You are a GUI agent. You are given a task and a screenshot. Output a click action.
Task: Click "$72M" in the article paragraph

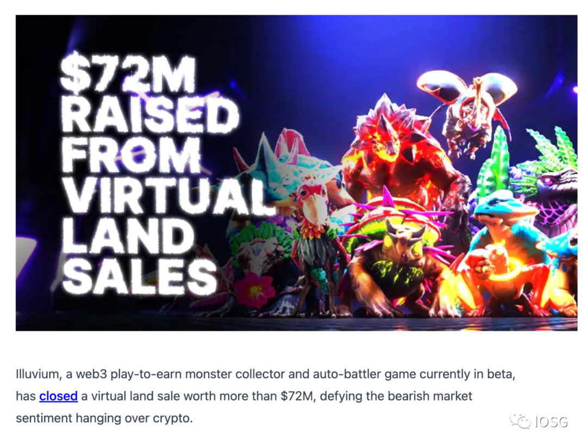coord(297,397)
